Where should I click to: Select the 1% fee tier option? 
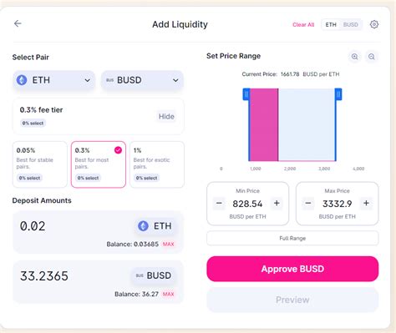pyautogui.click(x=157, y=164)
